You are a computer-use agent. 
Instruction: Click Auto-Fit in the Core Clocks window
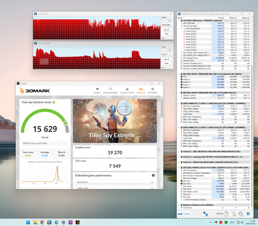(x=167, y=30)
